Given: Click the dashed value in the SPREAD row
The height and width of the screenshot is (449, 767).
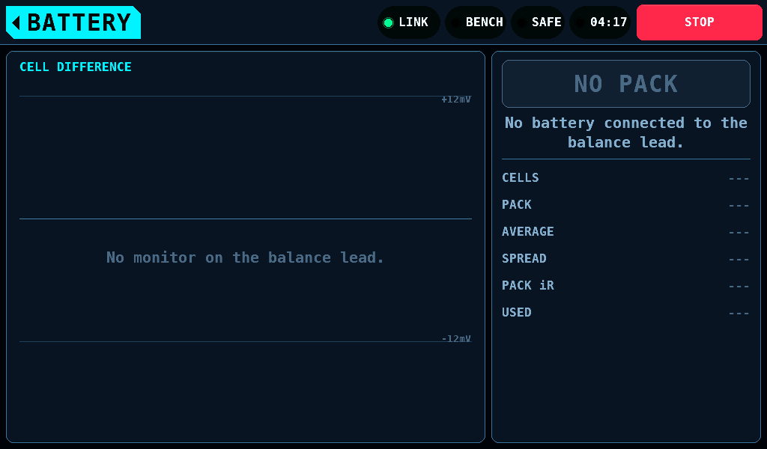Looking at the screenshot, I should (x=739, y=260).
